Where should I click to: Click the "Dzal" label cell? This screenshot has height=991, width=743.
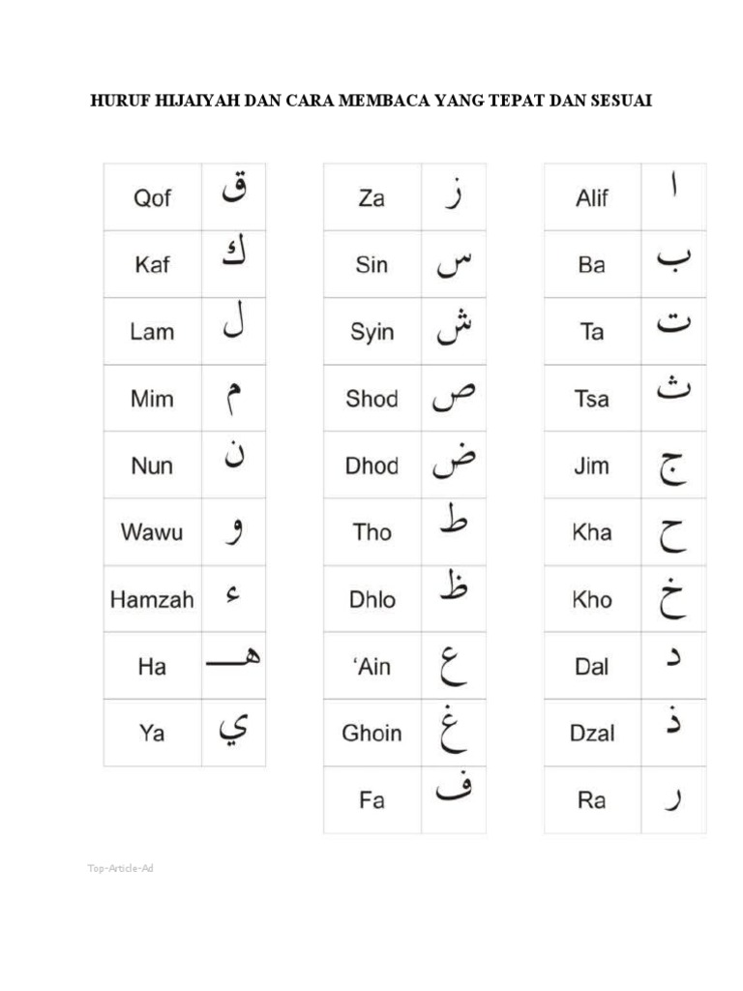(592, 733)
